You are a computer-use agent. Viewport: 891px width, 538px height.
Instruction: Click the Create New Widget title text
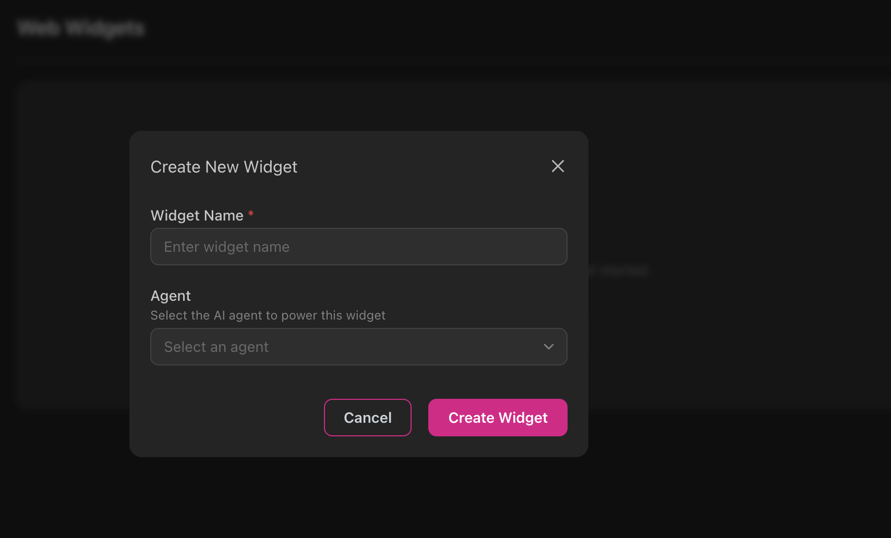coord(223,167)
